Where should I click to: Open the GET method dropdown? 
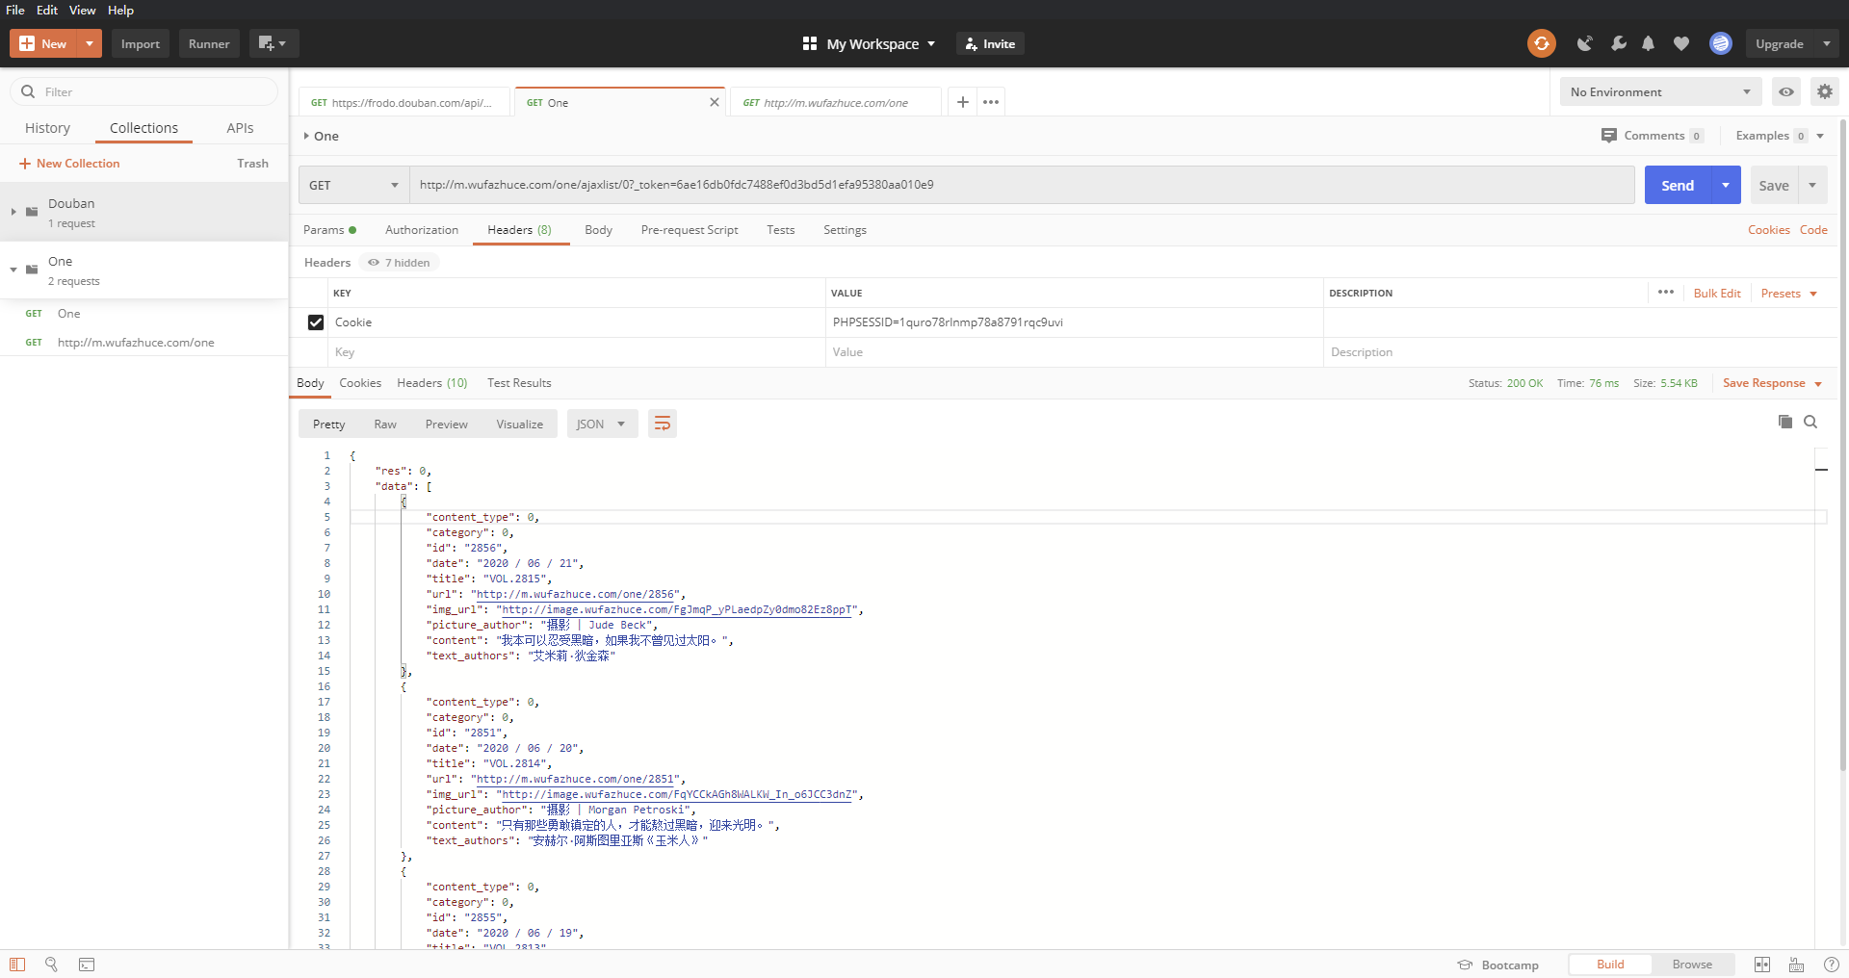click(354, 185)
